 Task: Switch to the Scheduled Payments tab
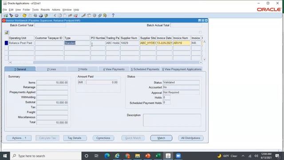tap(145, 69)
